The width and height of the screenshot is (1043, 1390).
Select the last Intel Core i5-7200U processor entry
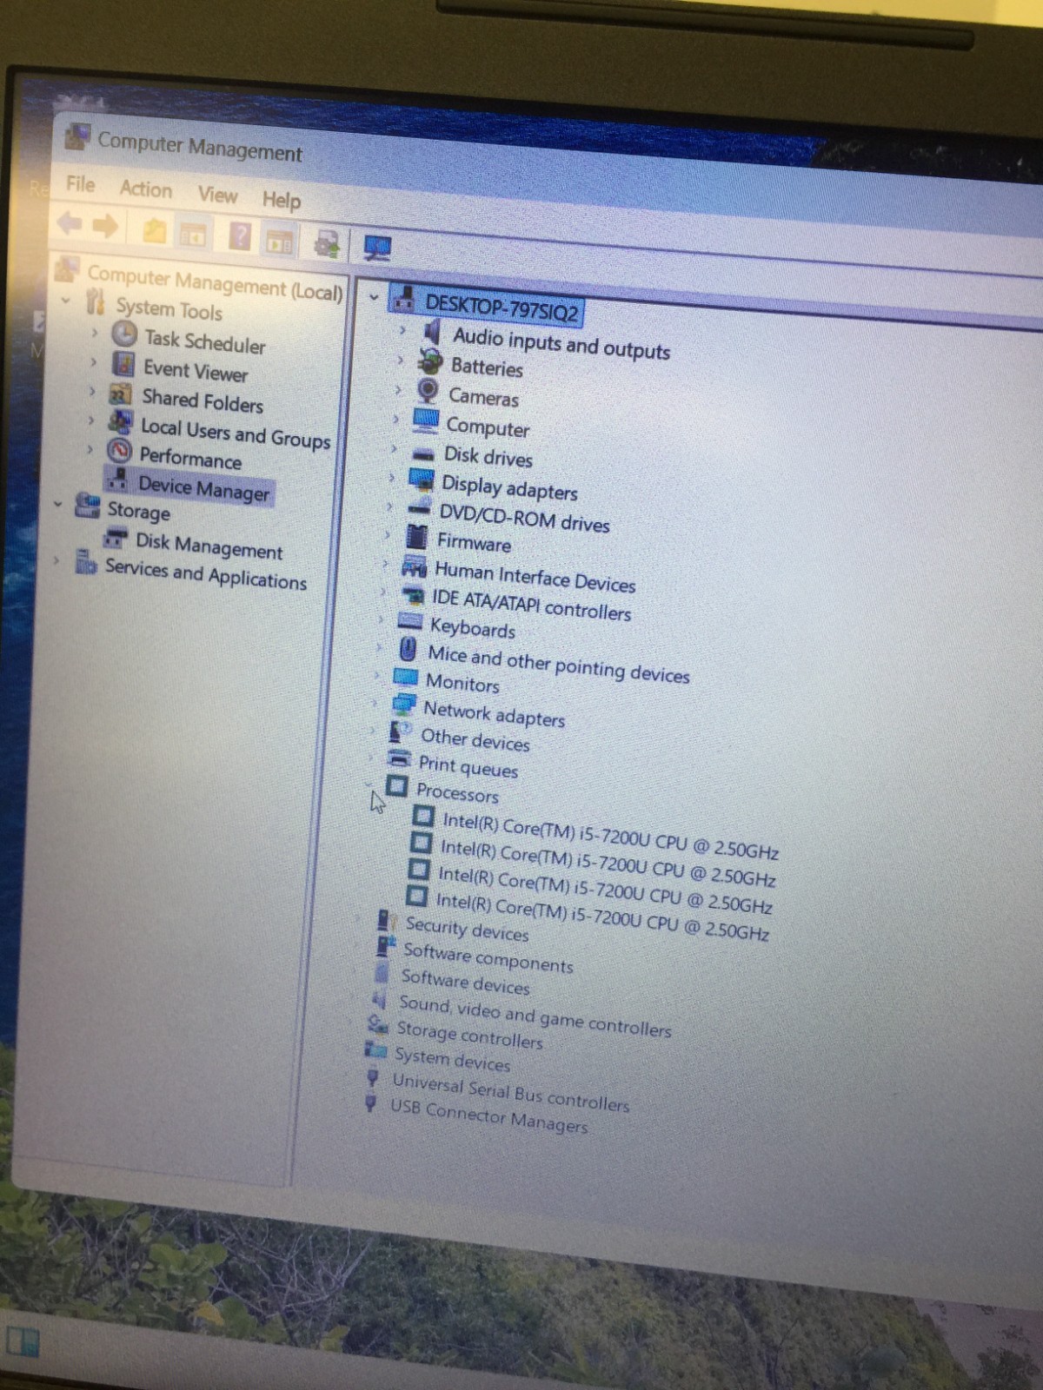point(602,917)
